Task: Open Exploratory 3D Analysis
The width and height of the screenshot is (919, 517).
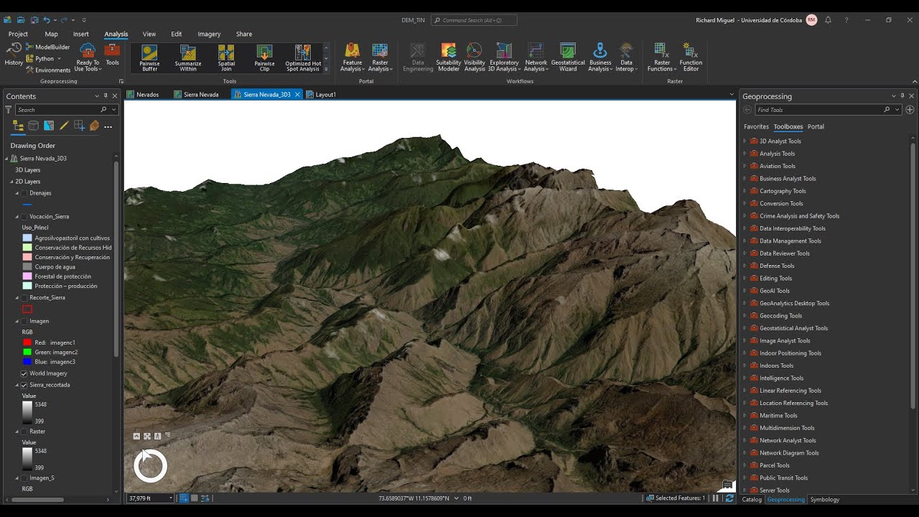Action: 504,57
